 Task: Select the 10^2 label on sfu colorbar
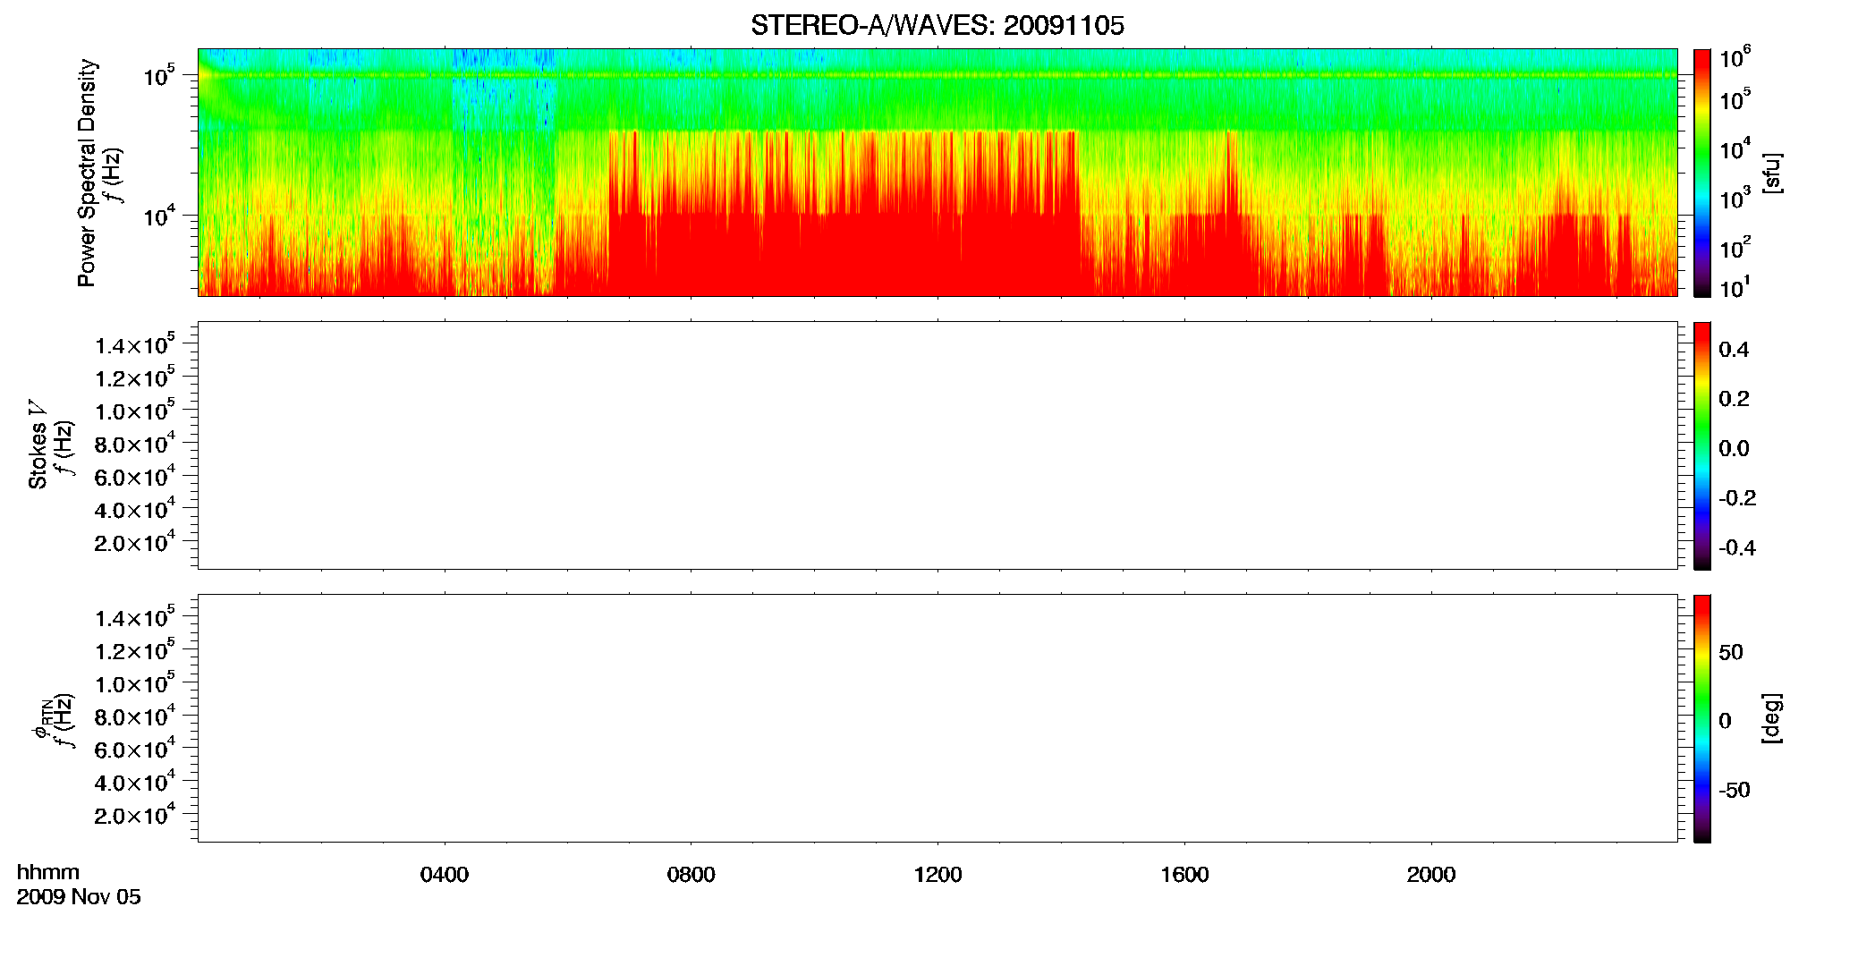coord(1735,247)
